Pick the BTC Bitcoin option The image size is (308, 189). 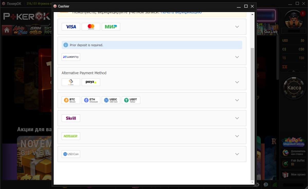(71, 100)
